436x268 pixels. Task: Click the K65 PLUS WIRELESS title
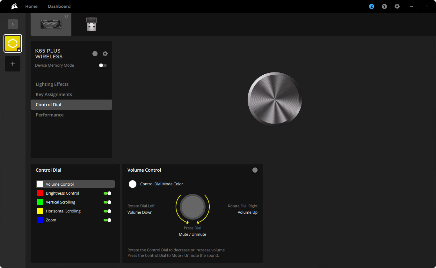point(49,54)
